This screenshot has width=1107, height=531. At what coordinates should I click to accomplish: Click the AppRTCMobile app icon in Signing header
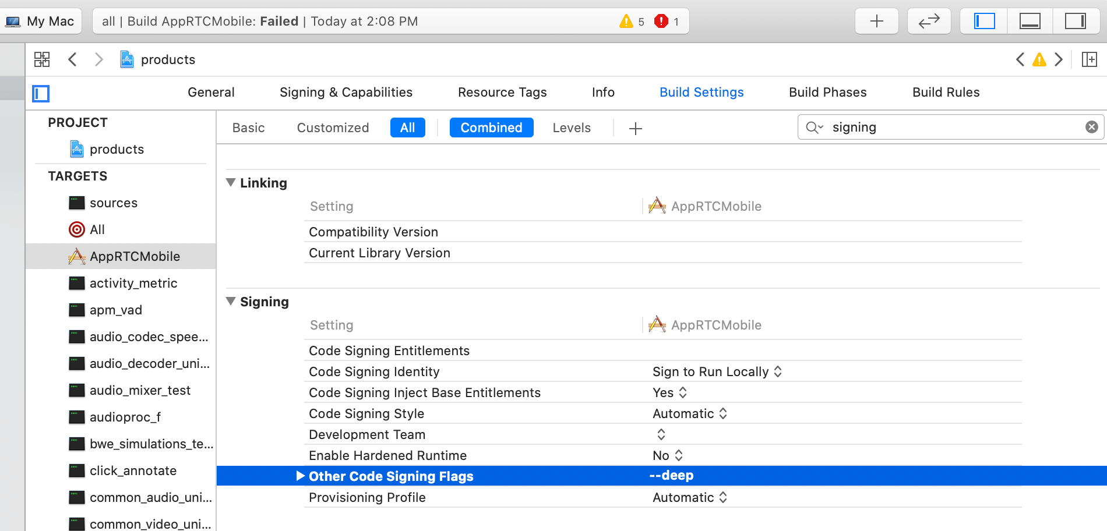pyautogui.click(x=657, y=324)
